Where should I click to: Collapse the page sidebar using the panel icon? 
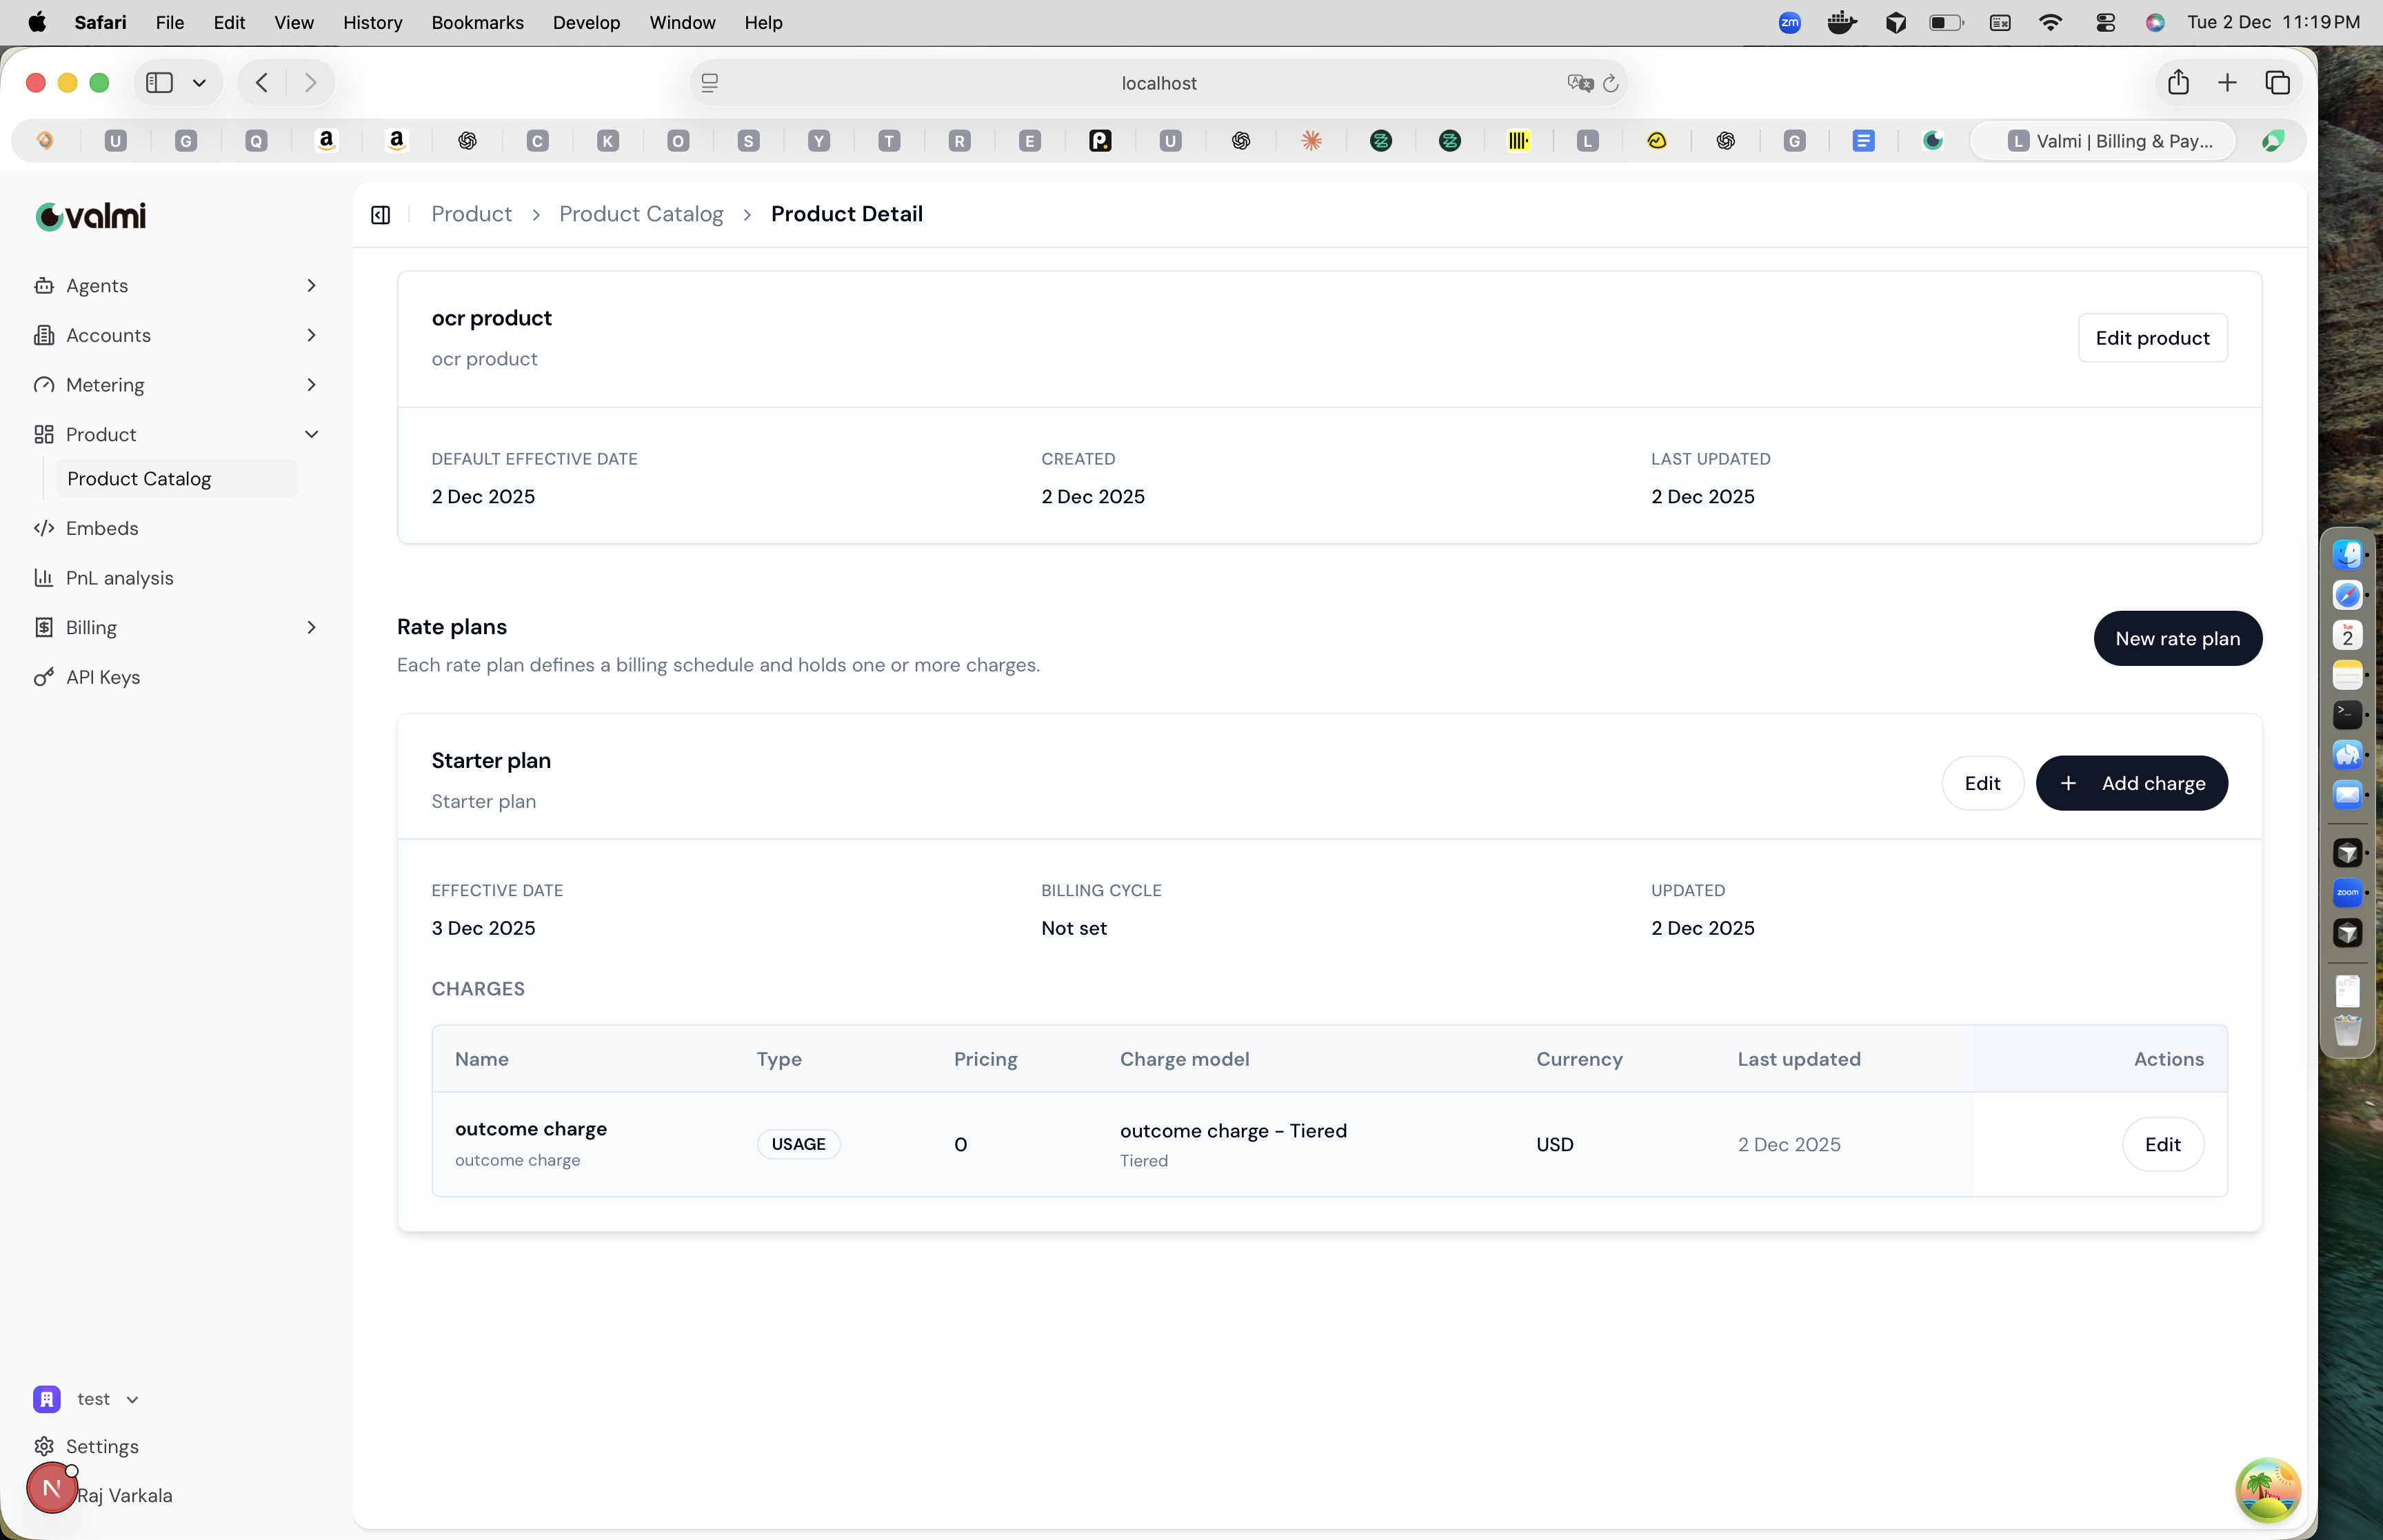coord(380,214)
